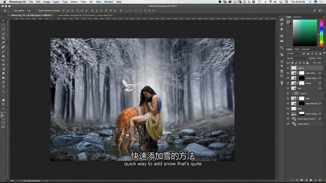Select the nature_Kat_74 layer thumbnail

tap(294, 124)
